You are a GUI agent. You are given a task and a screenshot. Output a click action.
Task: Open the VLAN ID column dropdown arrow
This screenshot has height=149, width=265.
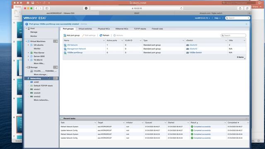(x=140, y=41)
